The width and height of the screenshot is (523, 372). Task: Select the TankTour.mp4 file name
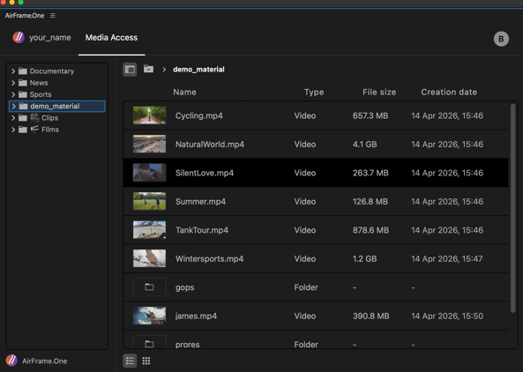click(x=202, y=230)
